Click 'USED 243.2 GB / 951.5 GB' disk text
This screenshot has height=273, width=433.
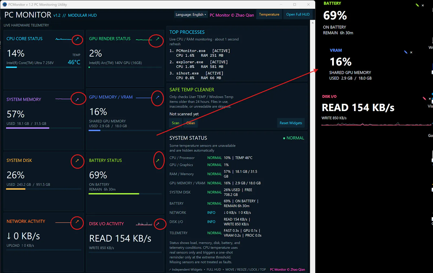(28, 185)
